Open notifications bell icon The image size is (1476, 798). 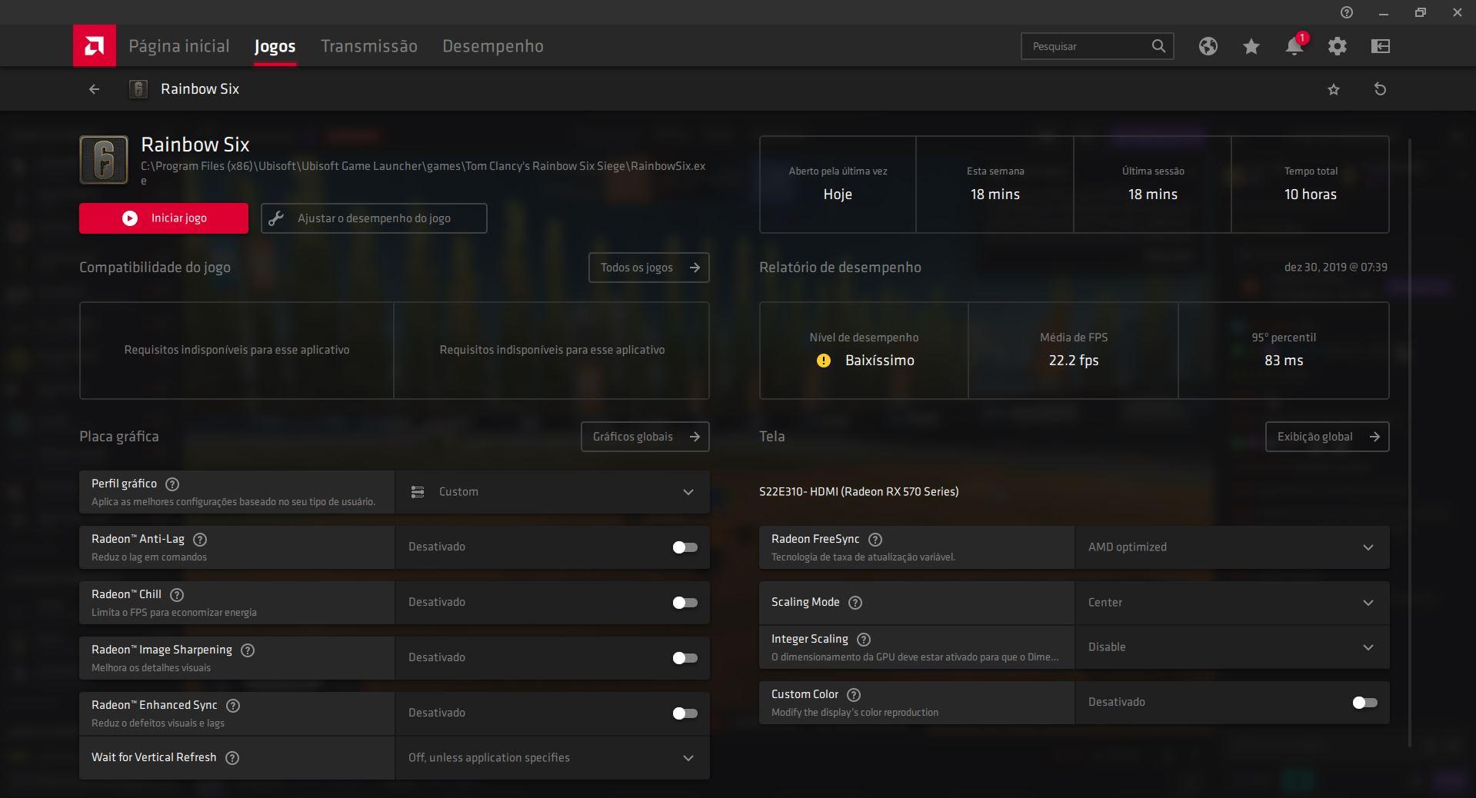(x=1294, y=46)
